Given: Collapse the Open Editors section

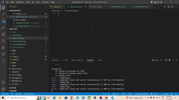Looking at the screenshot, I should pos(28,11).
